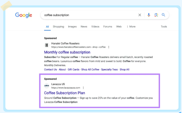Viewport: 182px width, 113px height.
Task: Click the Specialty Teas sitelink
Action: [x=109, y=70]
